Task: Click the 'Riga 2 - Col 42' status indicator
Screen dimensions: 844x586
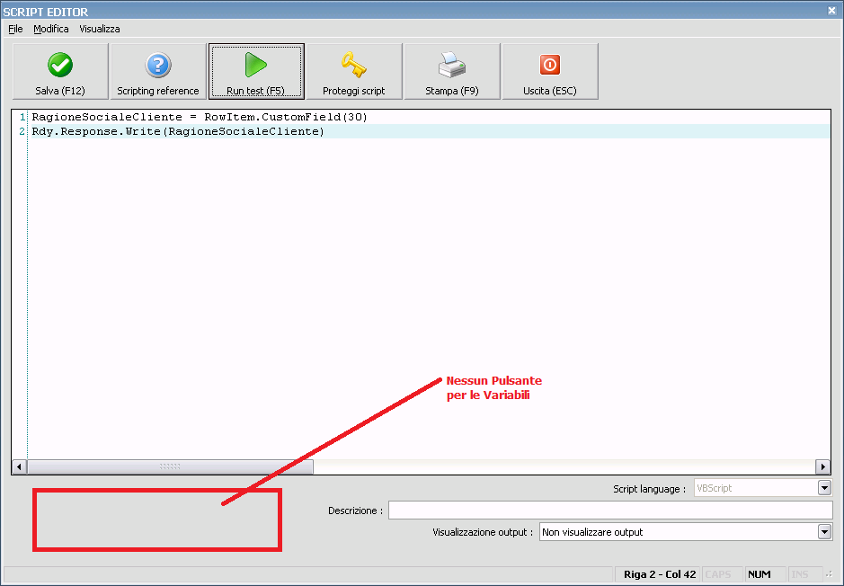Action: click(x=660, y=574)
